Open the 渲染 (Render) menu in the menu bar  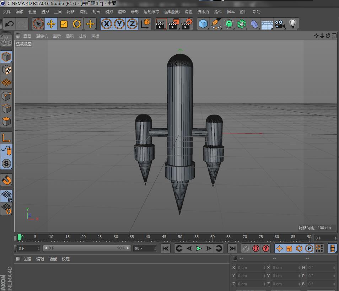(122, 12)
